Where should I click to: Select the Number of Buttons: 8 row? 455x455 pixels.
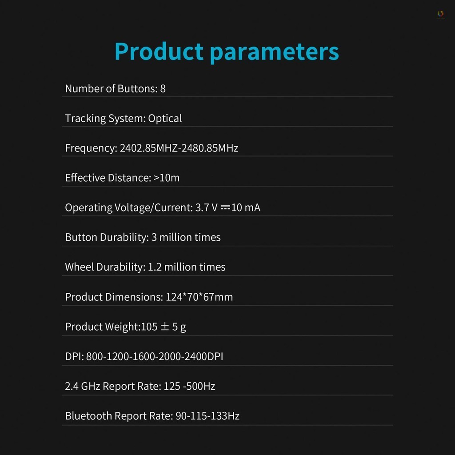coord(115,88)
